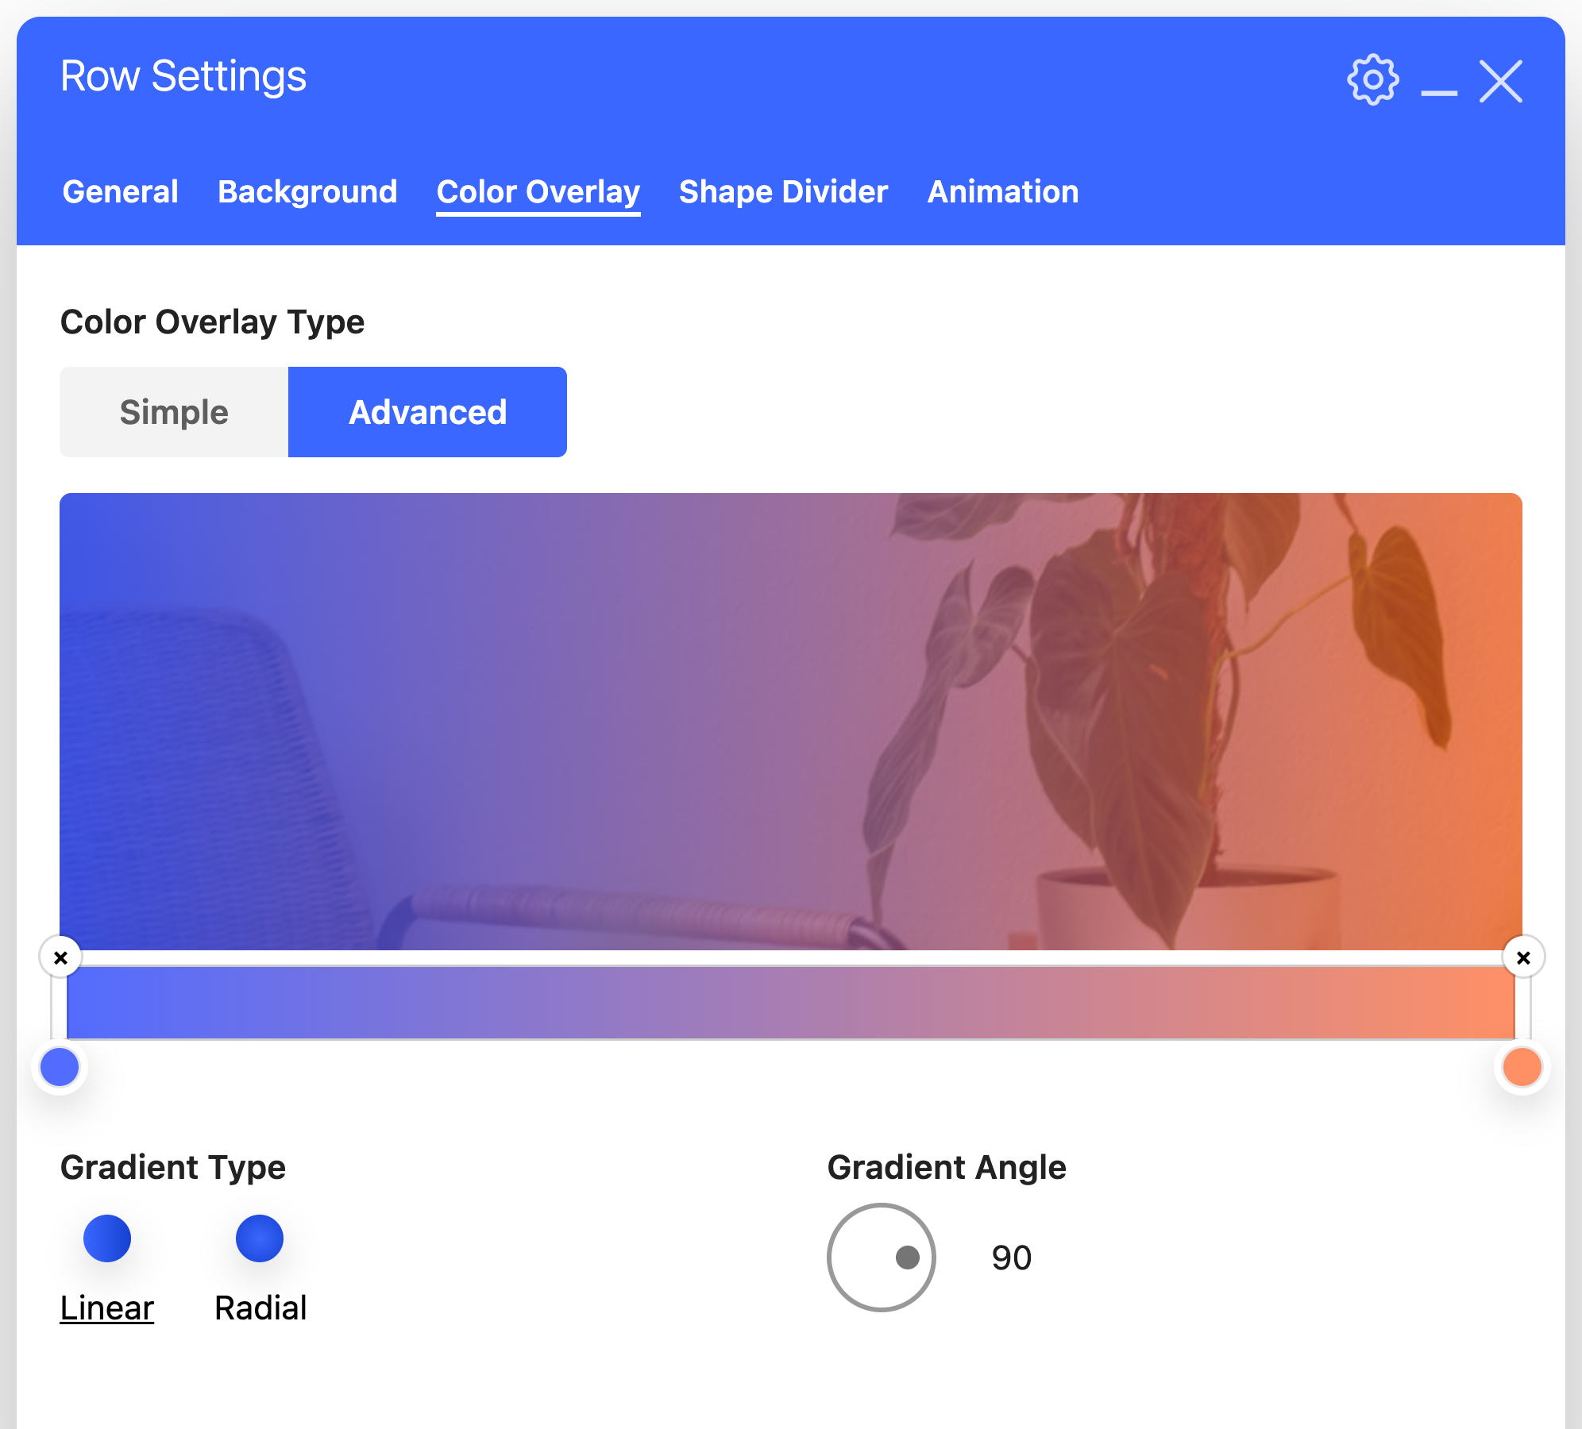Click the Row Settings title
The height and width of the screenshot is (1429, 1582).
tap(183, 76)
